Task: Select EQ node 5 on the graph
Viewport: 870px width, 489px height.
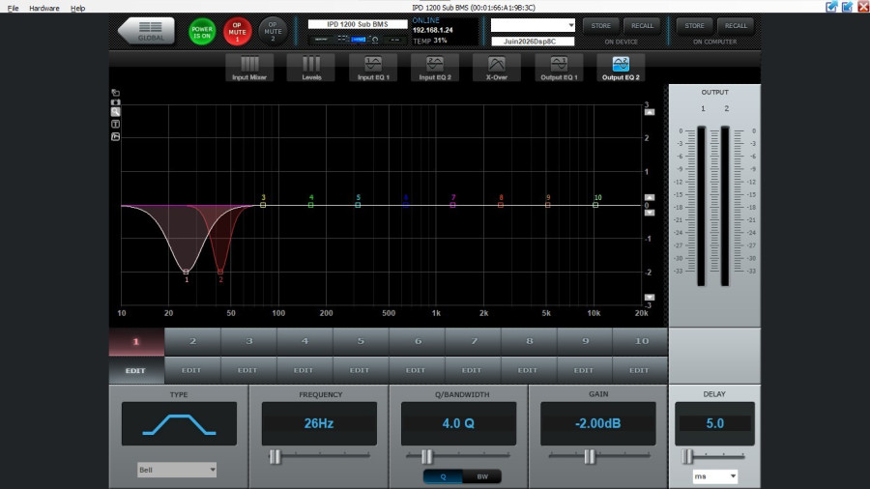Action: (x=358, y=205)
